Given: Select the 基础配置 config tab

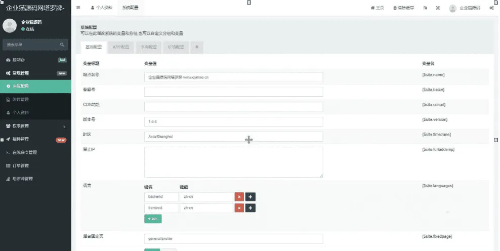Looking at the screenshot, I should point(94,47).
